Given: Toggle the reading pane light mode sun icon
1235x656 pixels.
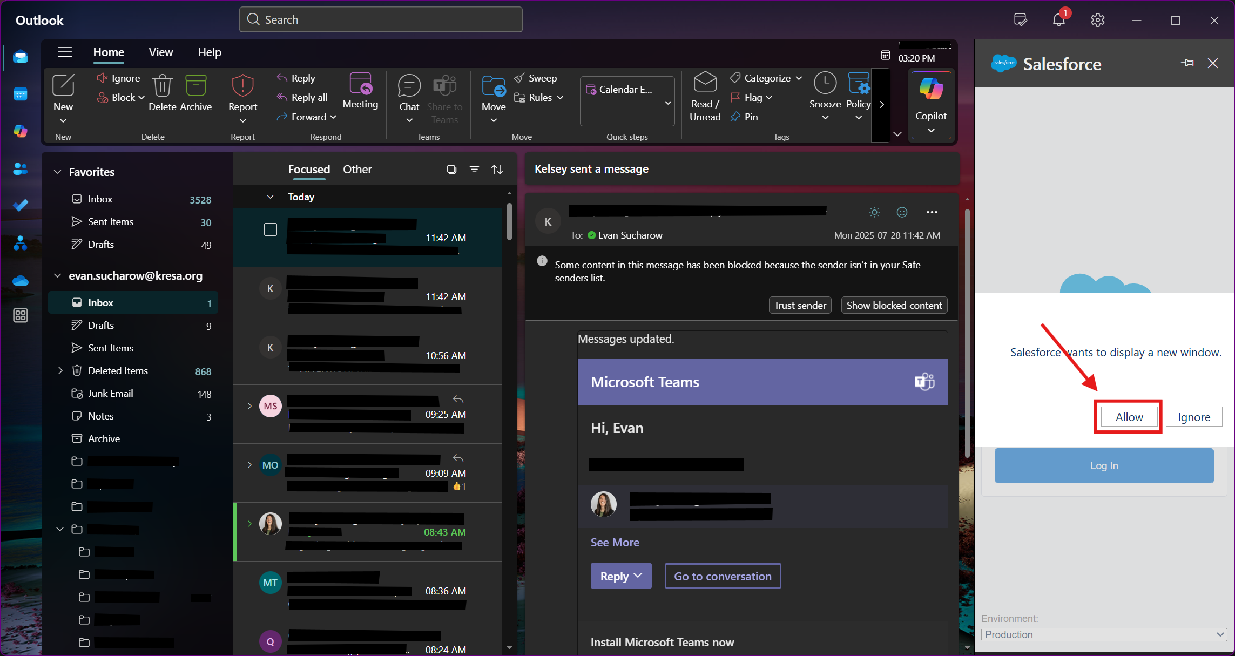Looking at the screenshot, I should (x=874, y=212).
